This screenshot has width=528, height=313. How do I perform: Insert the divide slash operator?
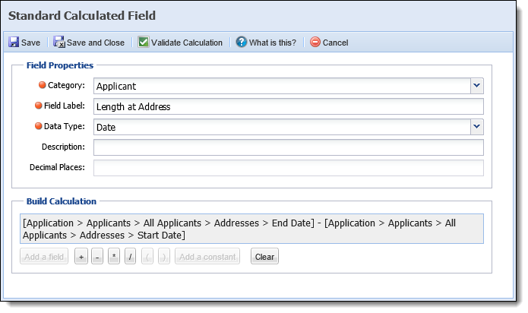130,257
